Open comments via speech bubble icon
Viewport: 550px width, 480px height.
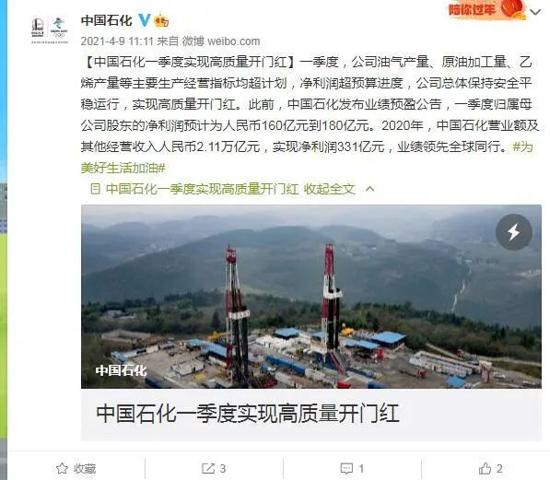346,468
